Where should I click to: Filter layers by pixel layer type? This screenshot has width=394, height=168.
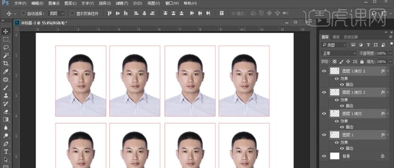(353, 45)
